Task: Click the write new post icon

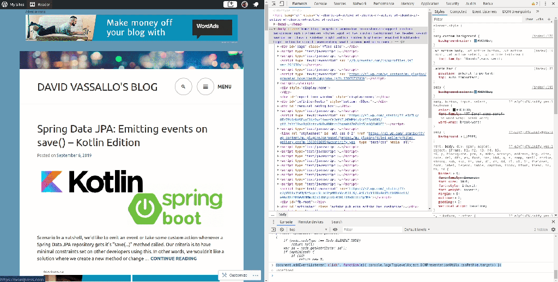Action: (x=231, y=4)
